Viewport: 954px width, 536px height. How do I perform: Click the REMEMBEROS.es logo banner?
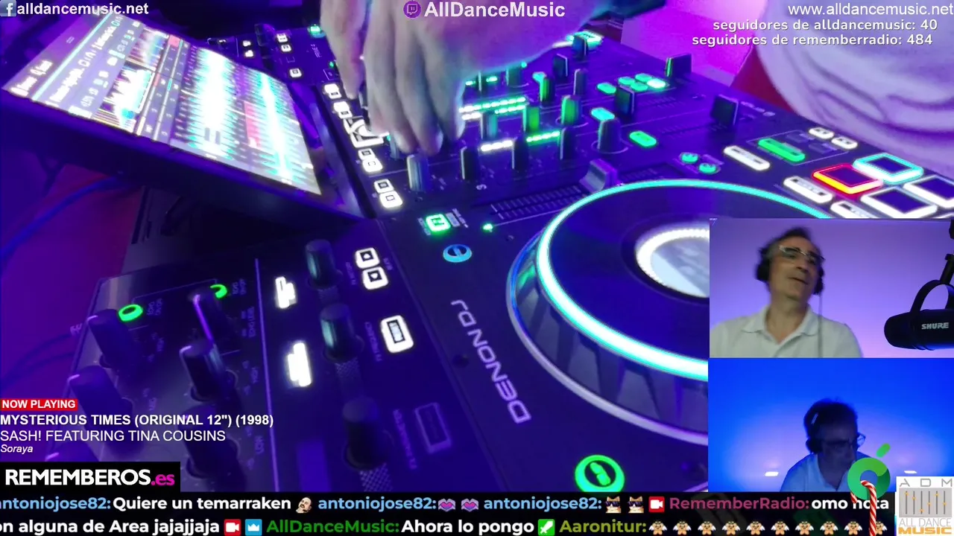89,477
